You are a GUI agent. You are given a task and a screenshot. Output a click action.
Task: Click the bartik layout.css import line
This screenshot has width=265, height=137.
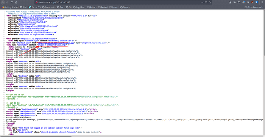tap(41, 78)
